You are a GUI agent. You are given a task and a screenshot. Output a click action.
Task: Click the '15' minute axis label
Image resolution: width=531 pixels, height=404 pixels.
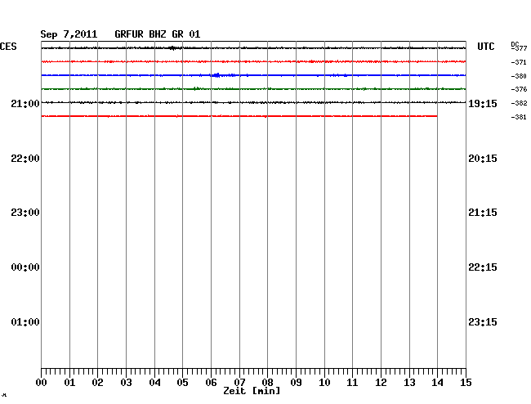[466, 383]
